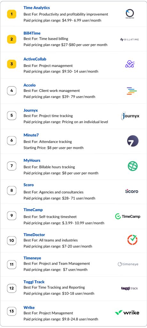Open the TimeCamp title link

(33, 210)
